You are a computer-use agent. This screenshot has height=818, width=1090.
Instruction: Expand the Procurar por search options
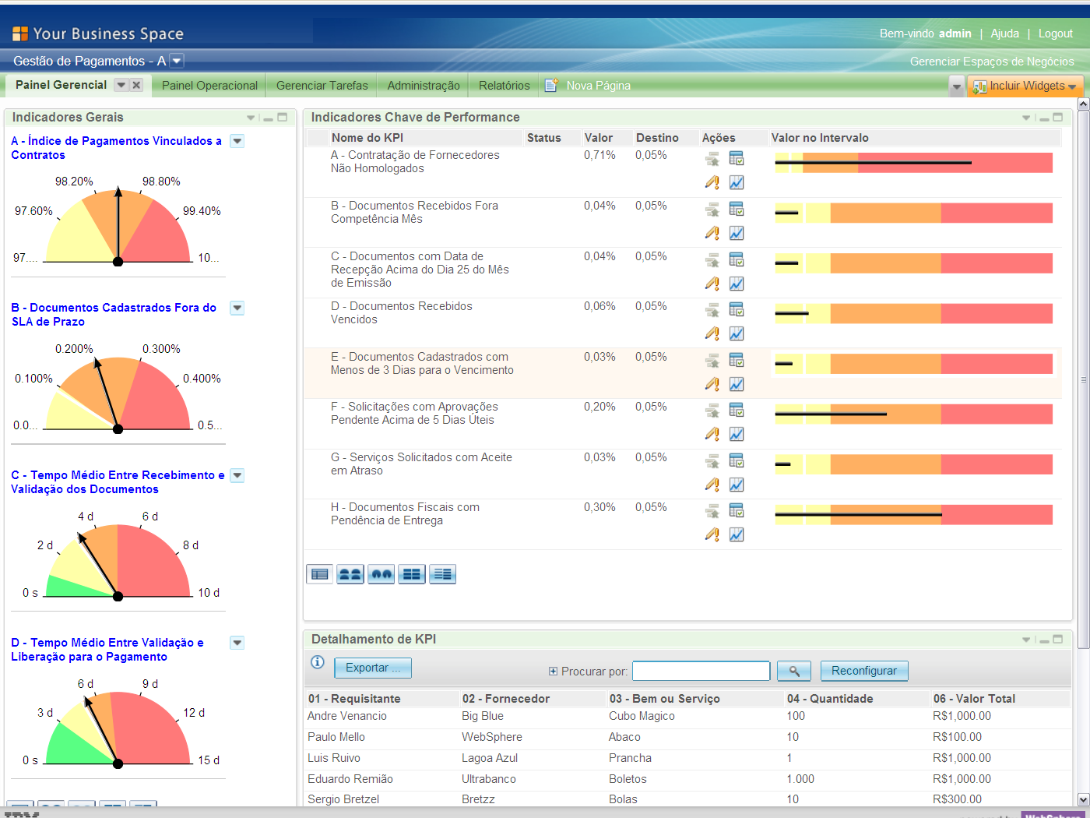point(553,671)
